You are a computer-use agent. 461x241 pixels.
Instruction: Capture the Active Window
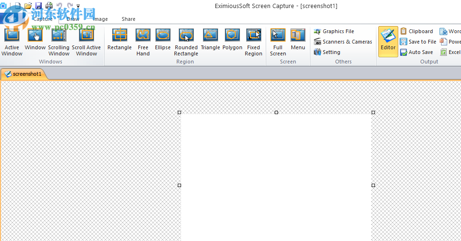(12, 42)
